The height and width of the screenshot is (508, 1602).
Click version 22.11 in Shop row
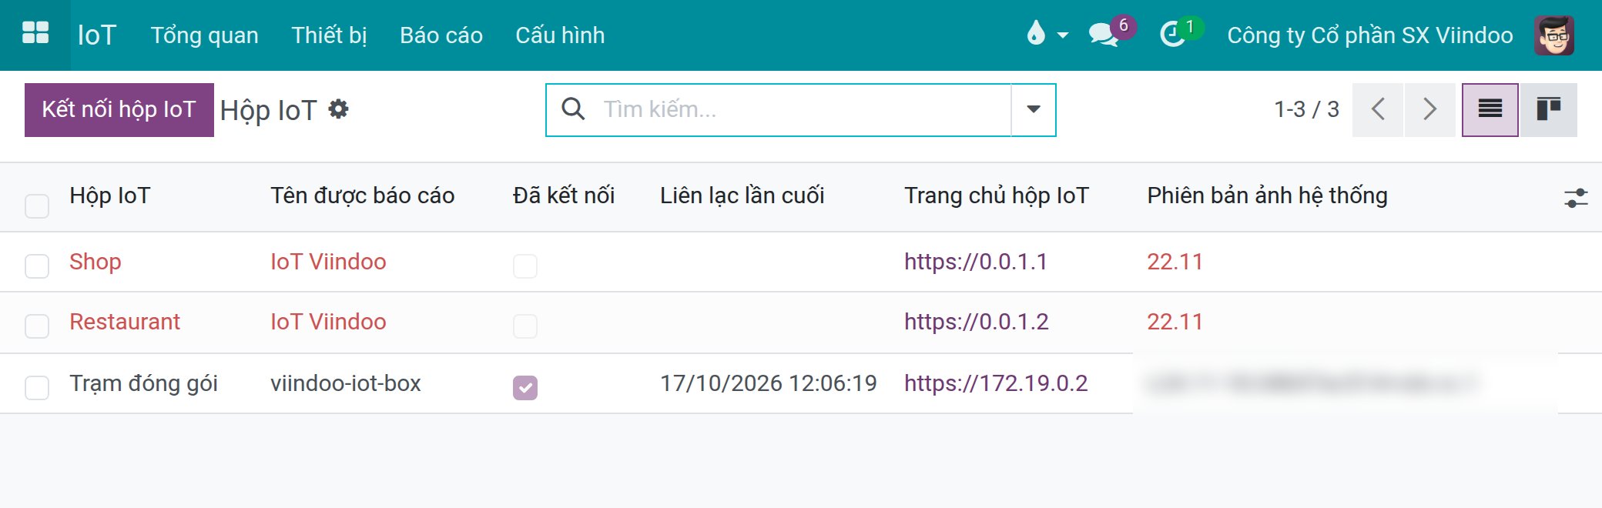tap(1175, 262)
